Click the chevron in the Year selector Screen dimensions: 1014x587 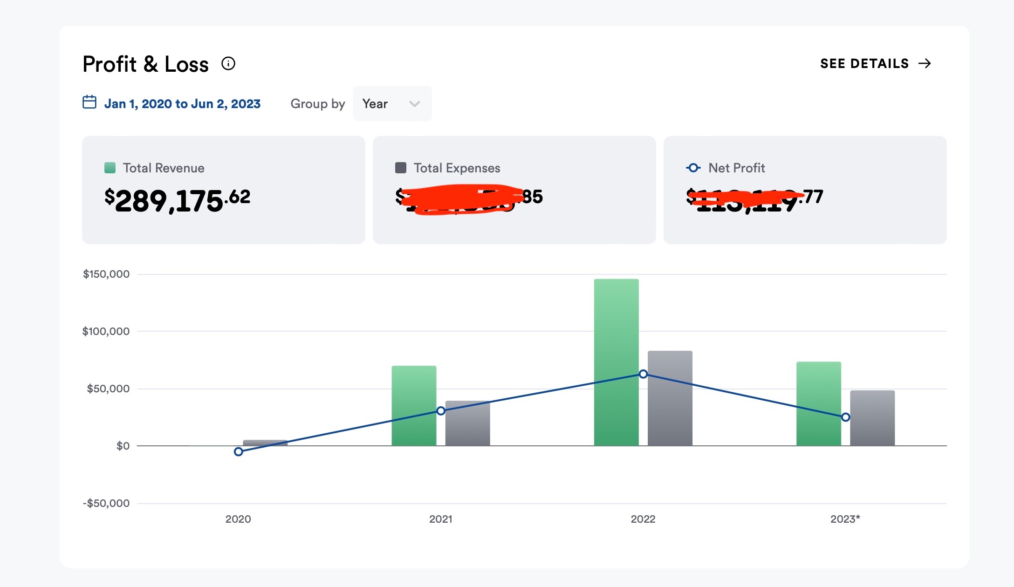[x=414, y=103]
